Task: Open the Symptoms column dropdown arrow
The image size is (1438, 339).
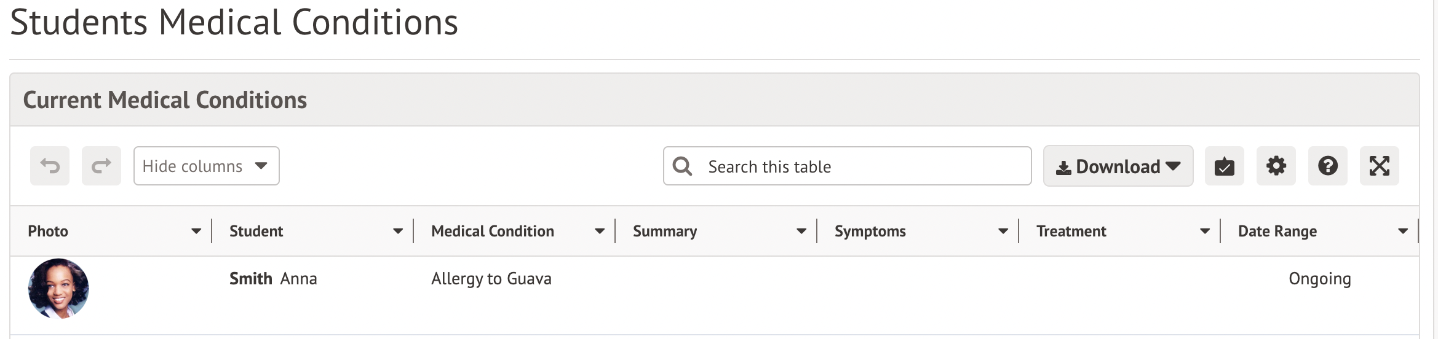Action: click(x=1003, y=232)
